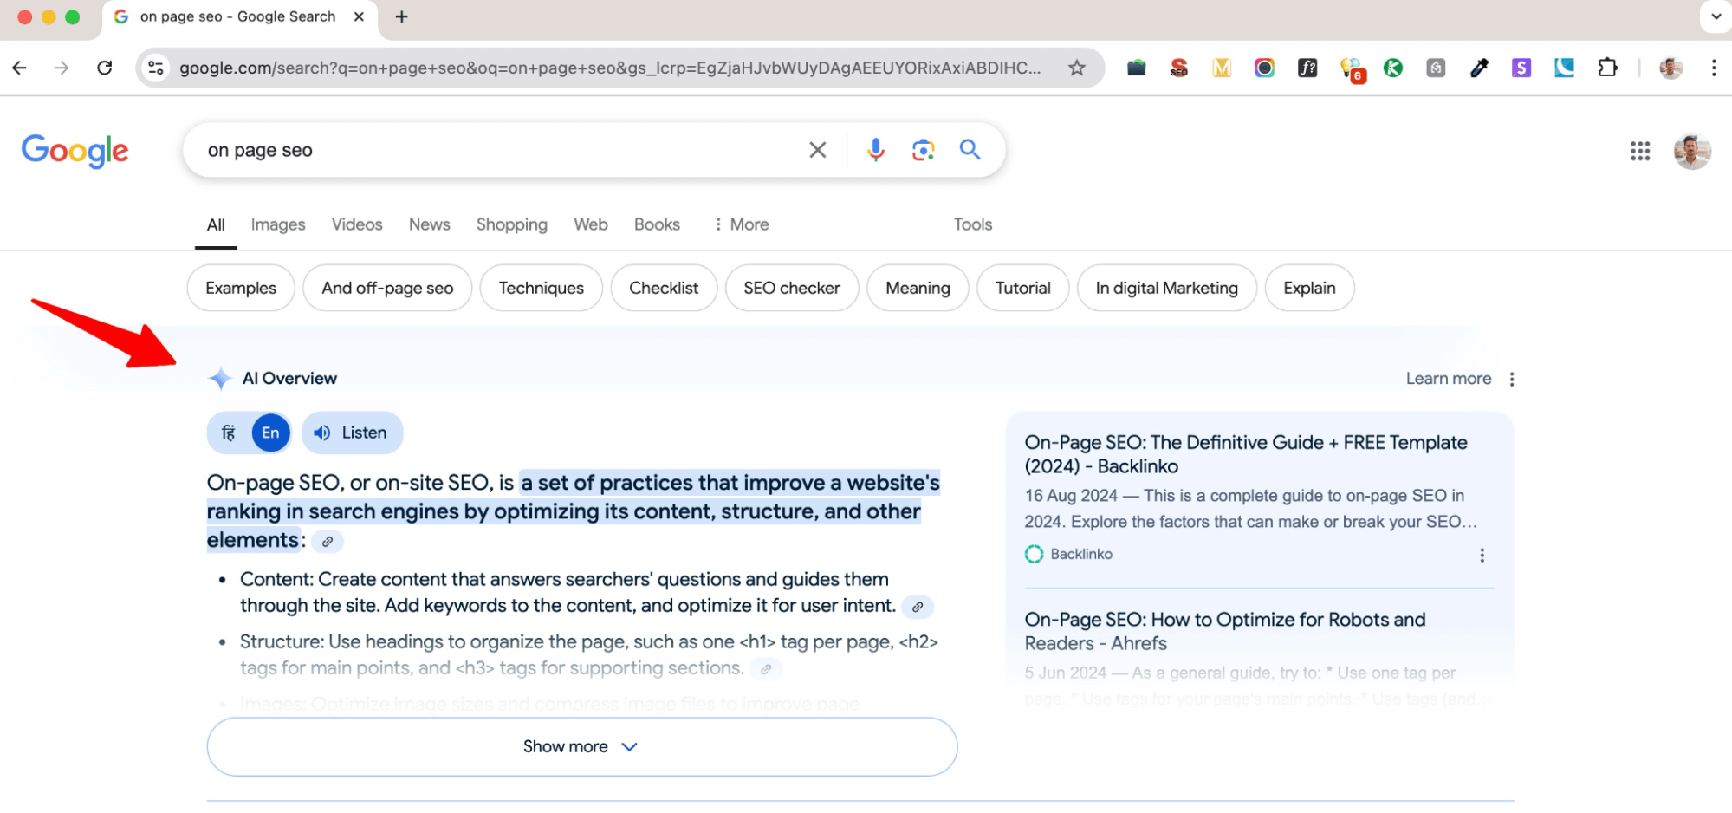
Task: Click the Learn more link
Action: (x=1448, y=378)
